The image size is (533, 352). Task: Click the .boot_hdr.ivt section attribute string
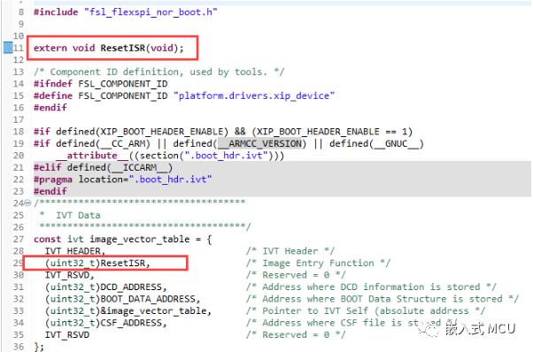click(226, 156)
